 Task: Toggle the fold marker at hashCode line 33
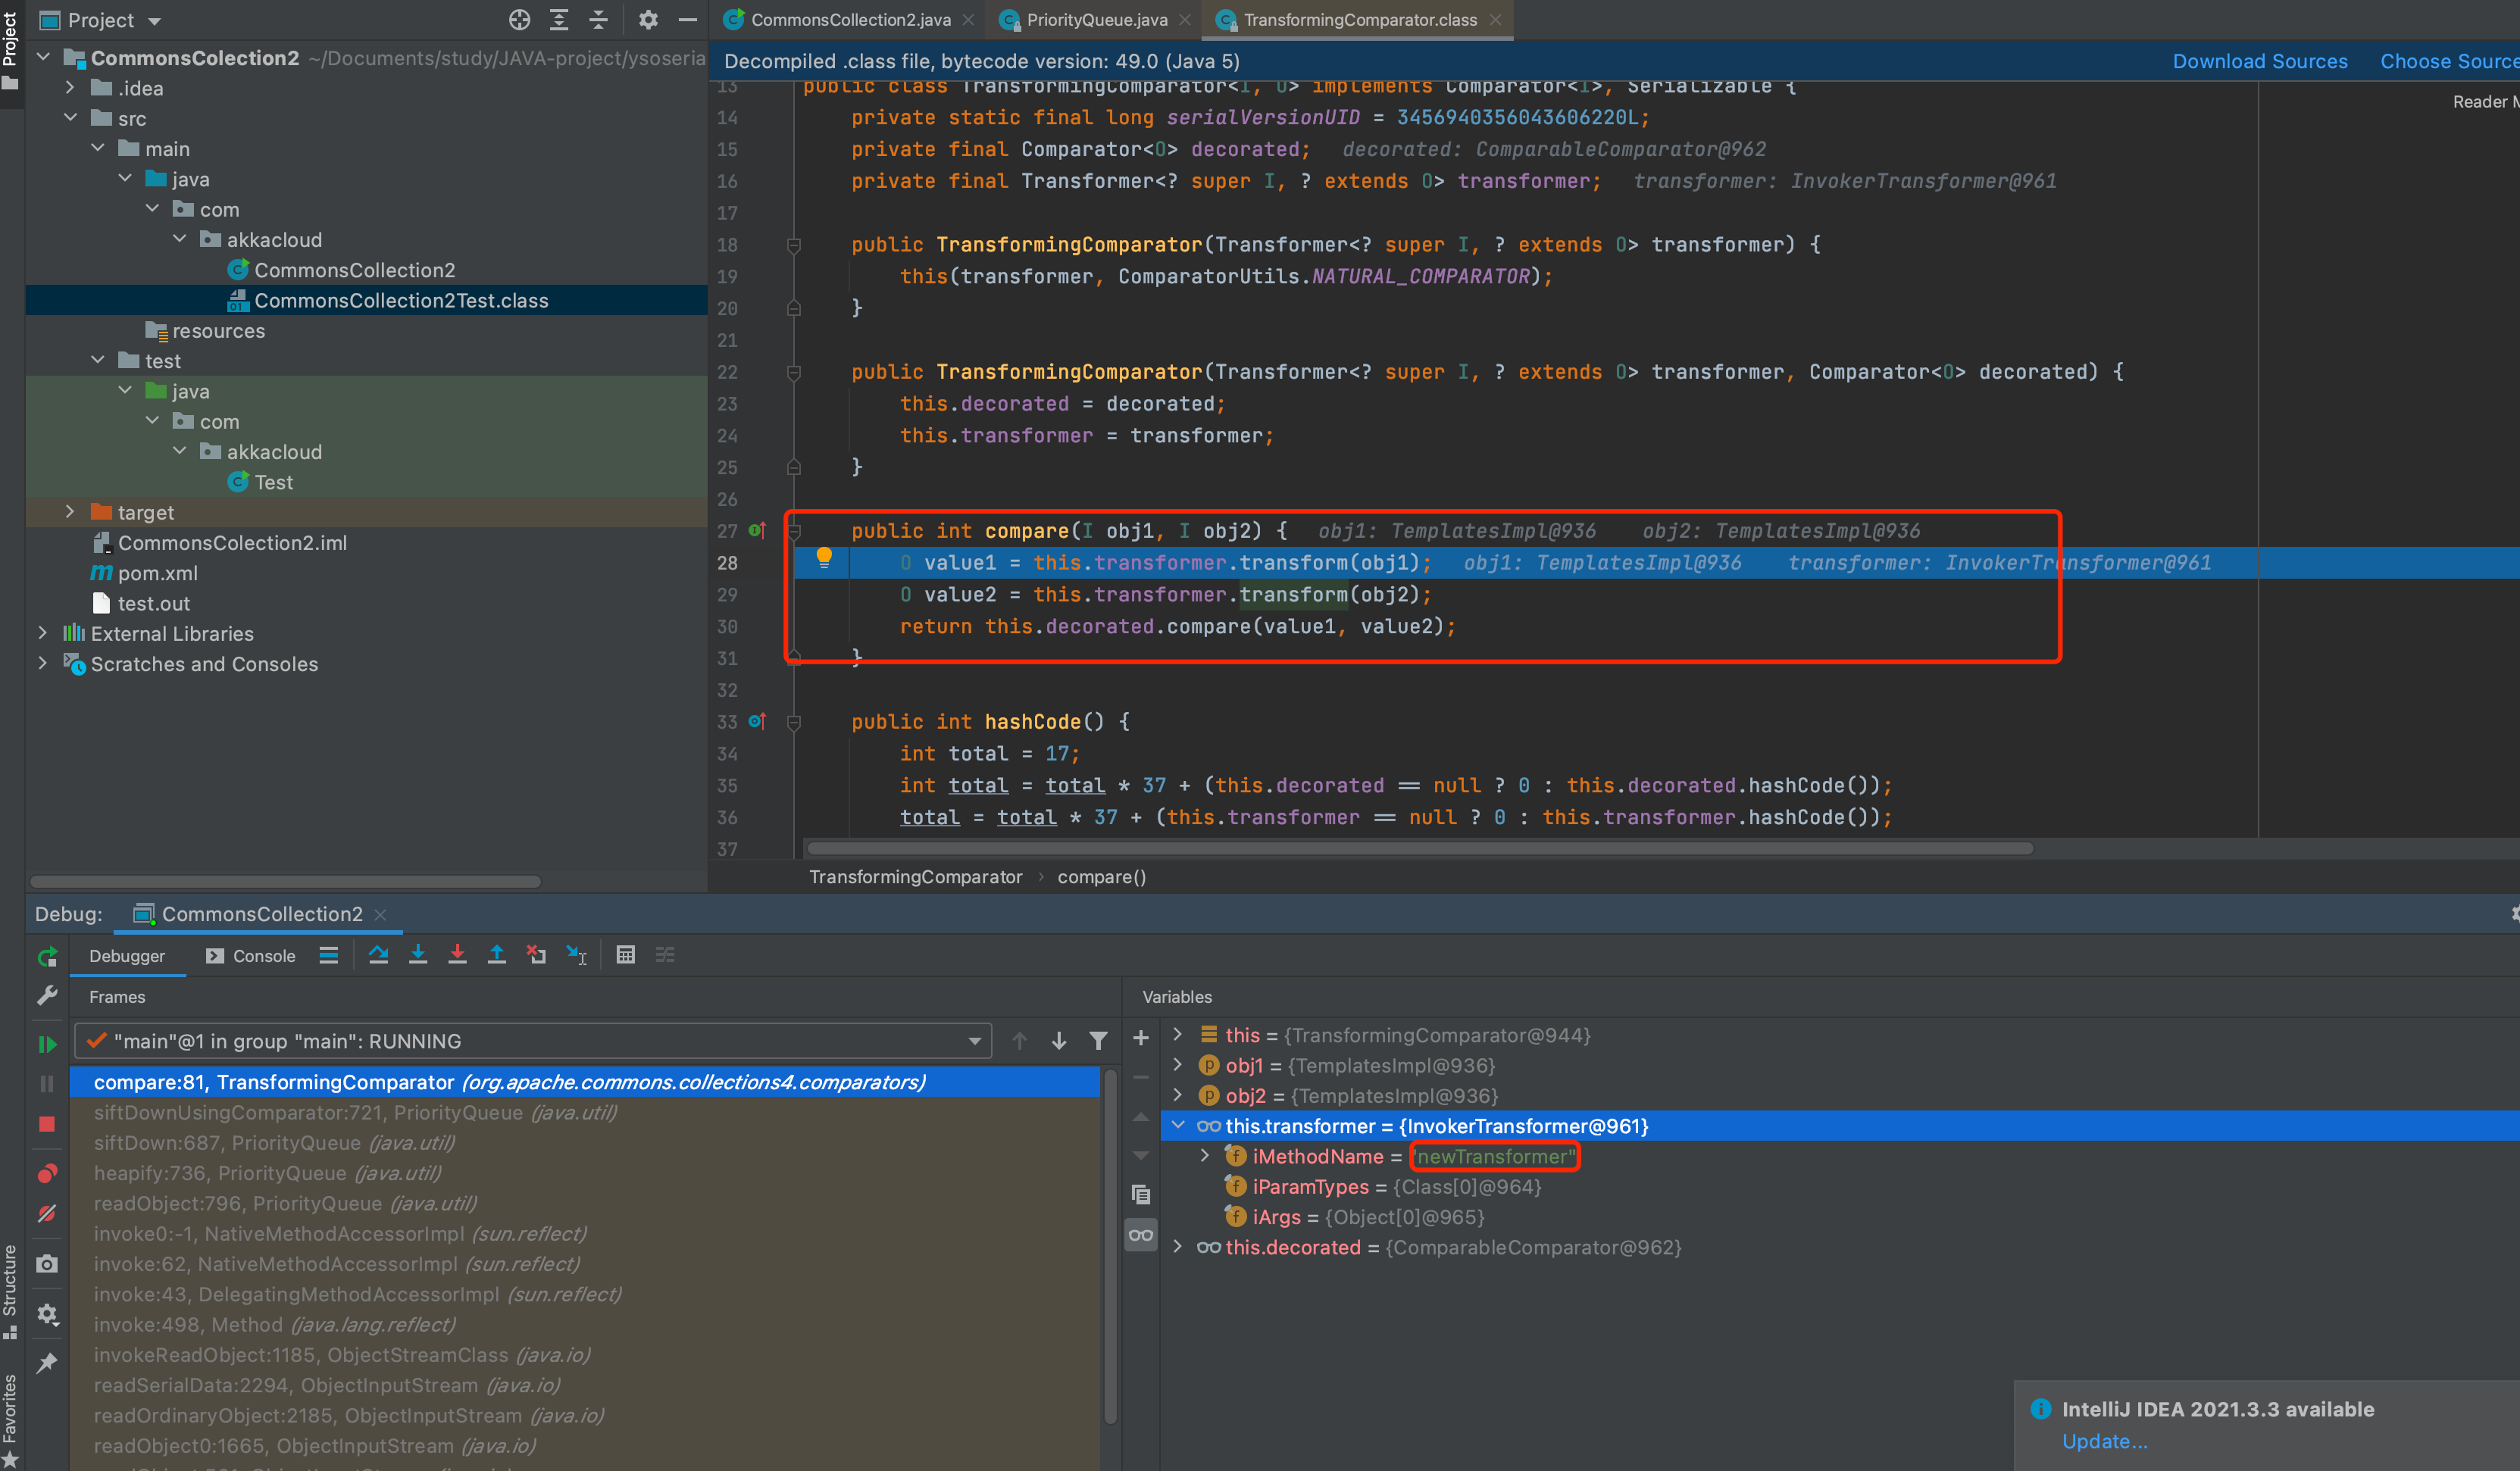(x=794, y=722)
